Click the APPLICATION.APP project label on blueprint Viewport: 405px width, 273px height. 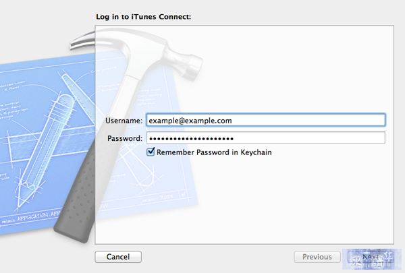[38, 217]
